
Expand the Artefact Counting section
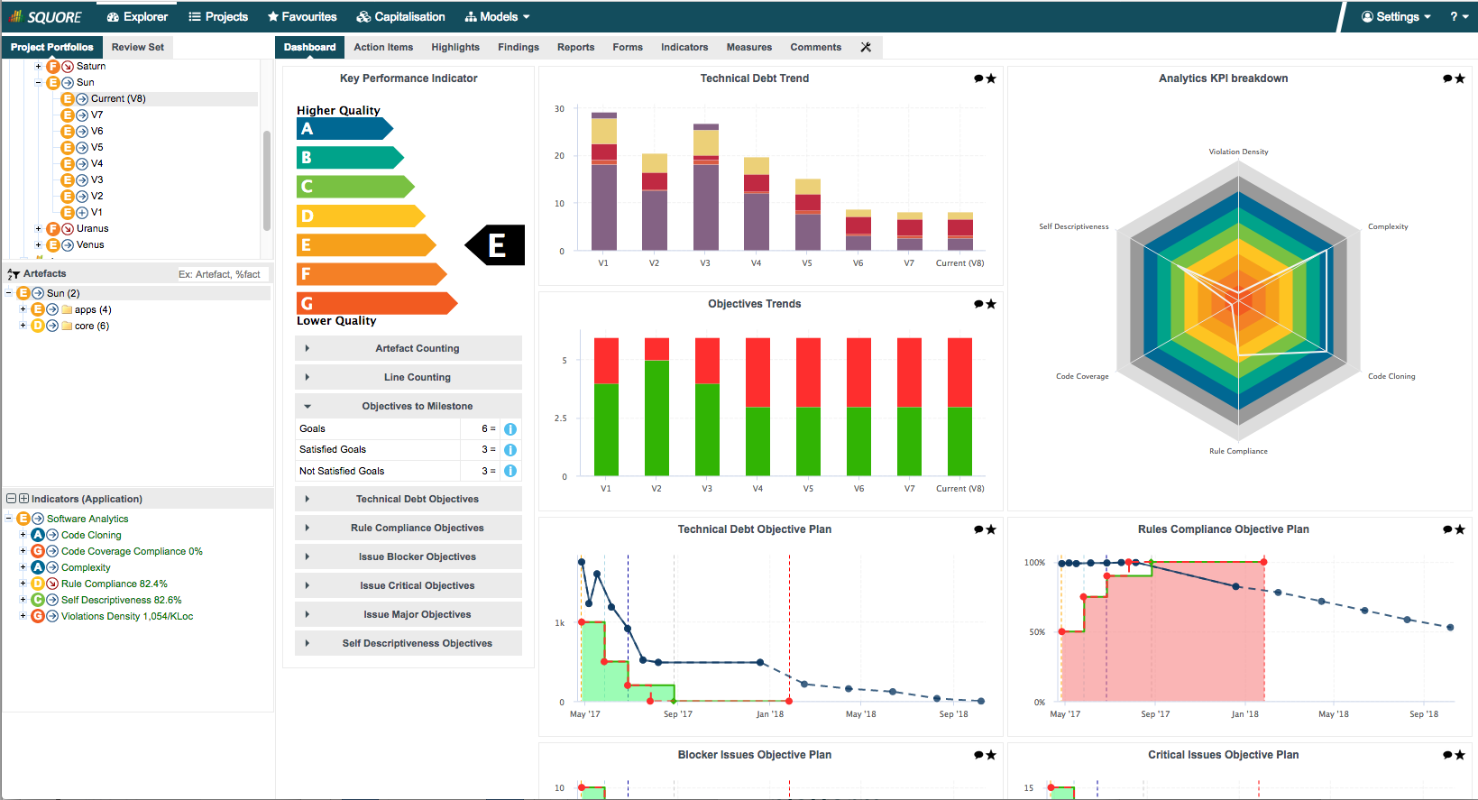tap(409, 348)
